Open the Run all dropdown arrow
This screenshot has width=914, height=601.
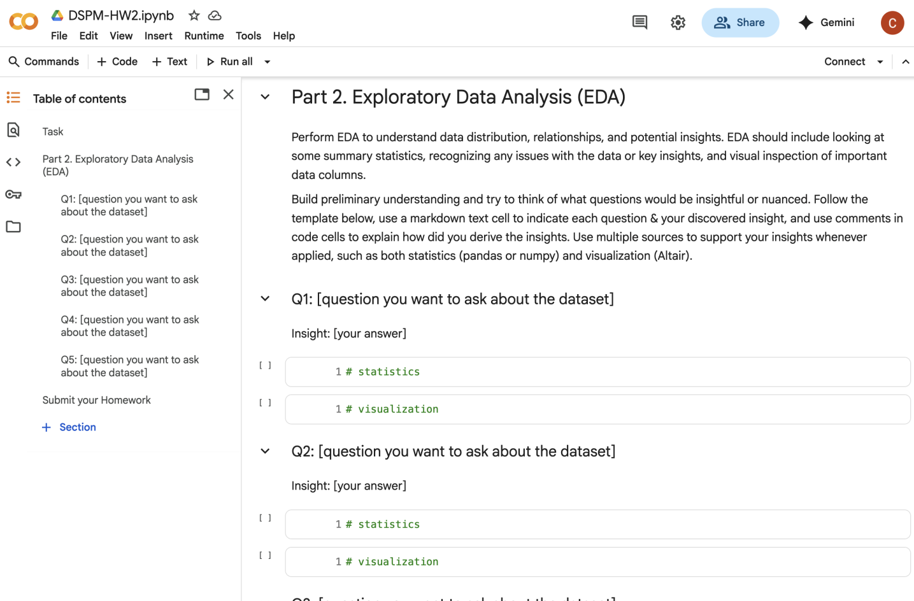(x=268, y=62)
